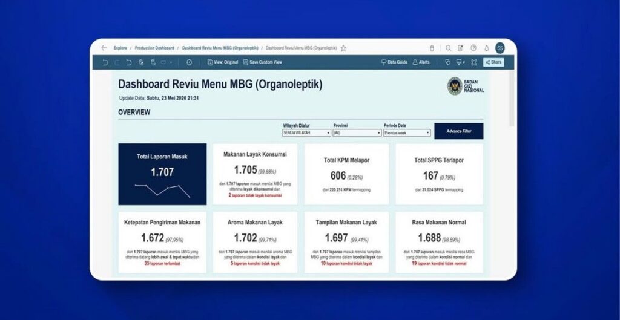Click the Dashboard Reviu Menu MBG title
620x320 pixels.
220,85
